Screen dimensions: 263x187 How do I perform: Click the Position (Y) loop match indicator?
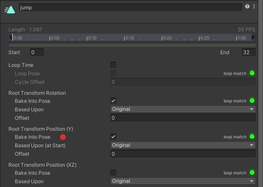point(252,137)
